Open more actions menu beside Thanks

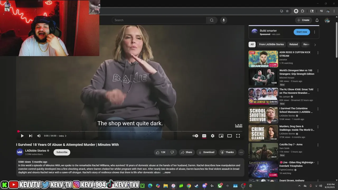(241, 152)
